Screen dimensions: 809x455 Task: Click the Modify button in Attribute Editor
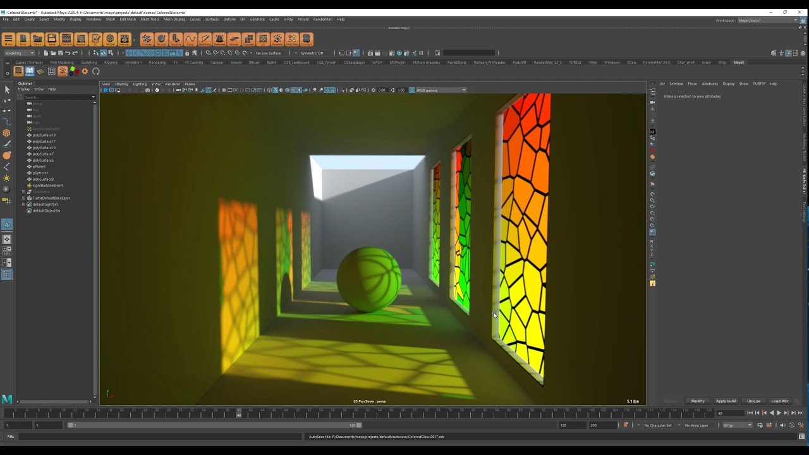[698, 401]
